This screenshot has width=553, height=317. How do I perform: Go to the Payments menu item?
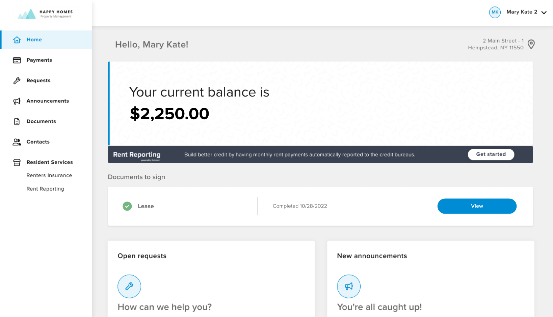point(39,60)
